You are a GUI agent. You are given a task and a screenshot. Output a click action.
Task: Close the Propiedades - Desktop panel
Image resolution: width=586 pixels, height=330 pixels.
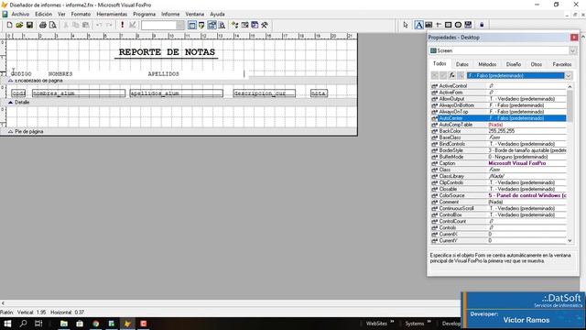pos(574,38)
